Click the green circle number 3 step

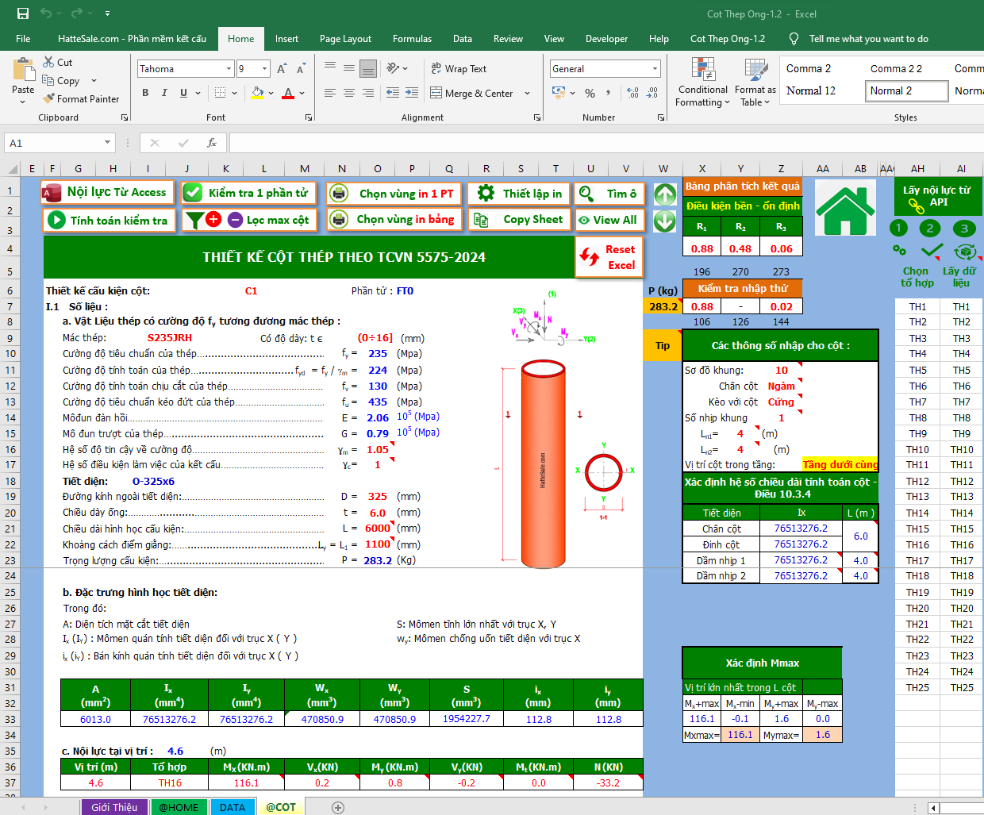tap(964, 228)
